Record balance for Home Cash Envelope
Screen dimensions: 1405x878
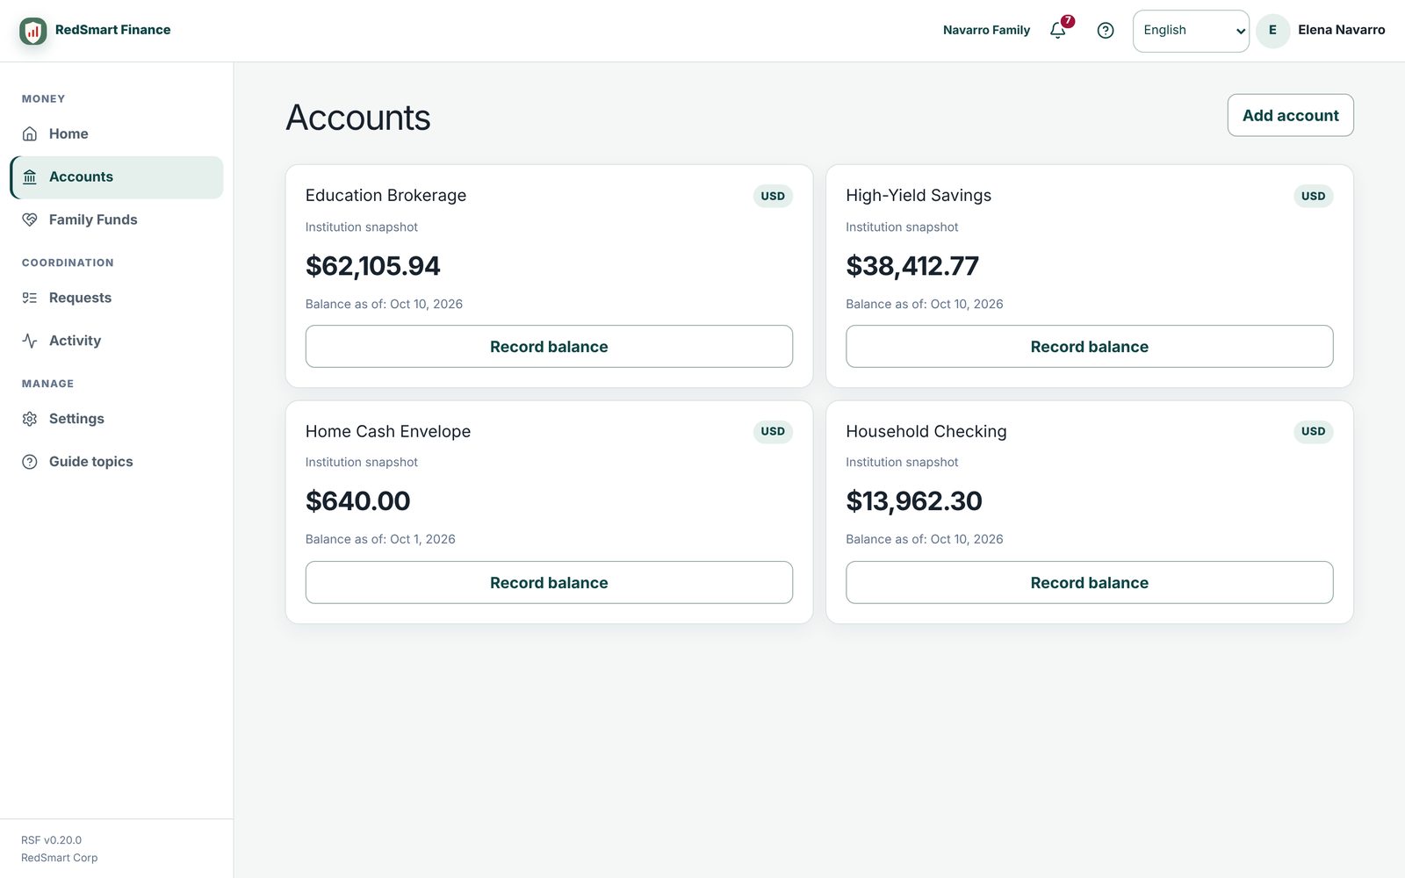[x=549, y=582]
